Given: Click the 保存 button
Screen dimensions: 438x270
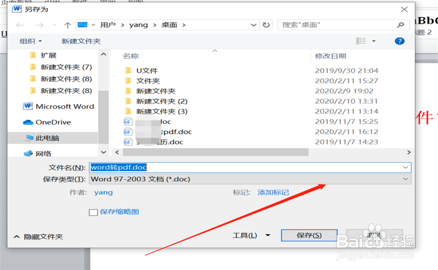Looking at the screenshot, I should [x=309, y=235].
